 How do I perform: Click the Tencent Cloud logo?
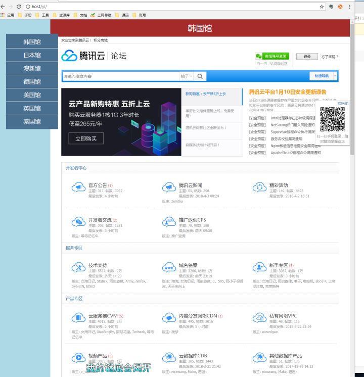[83, 56]
